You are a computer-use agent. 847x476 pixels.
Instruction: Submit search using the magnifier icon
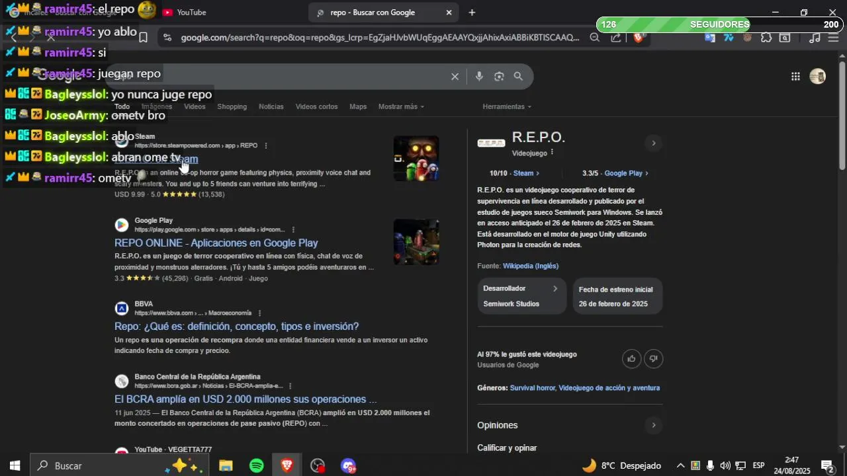(x=518, y=77)
